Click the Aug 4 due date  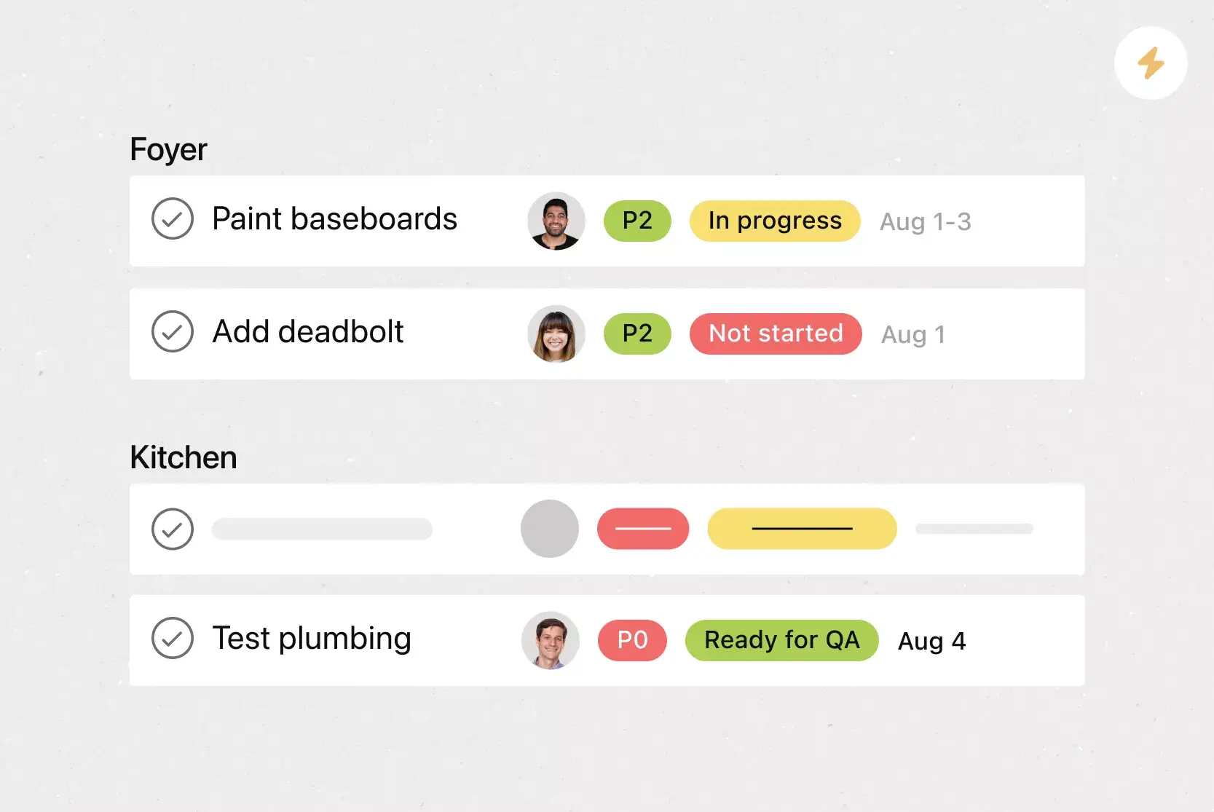(931, 641)
